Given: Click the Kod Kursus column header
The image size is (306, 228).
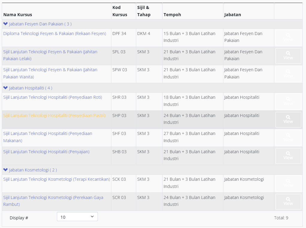Looking at the screenshot, I should pos(120,11).
